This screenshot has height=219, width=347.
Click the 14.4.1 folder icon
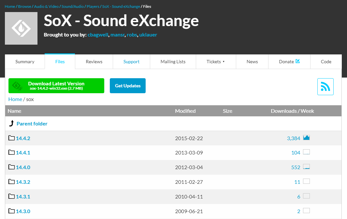pyautogui.click(x=12, y=152)
